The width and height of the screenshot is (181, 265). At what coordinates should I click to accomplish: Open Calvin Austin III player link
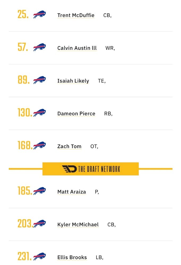[77, 48]
